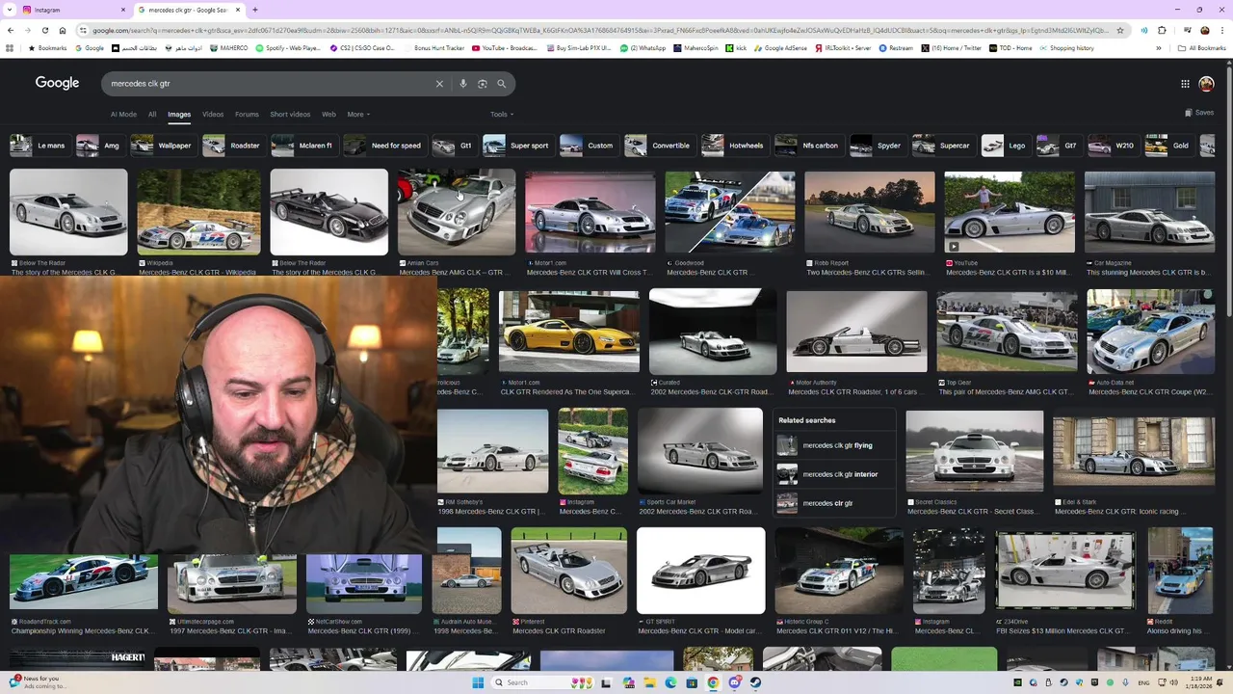1233x694 pixels.
Task: Open Pinterest CLK GTR Roadster image
Action: pyautogui.click(x=568, y=571)
